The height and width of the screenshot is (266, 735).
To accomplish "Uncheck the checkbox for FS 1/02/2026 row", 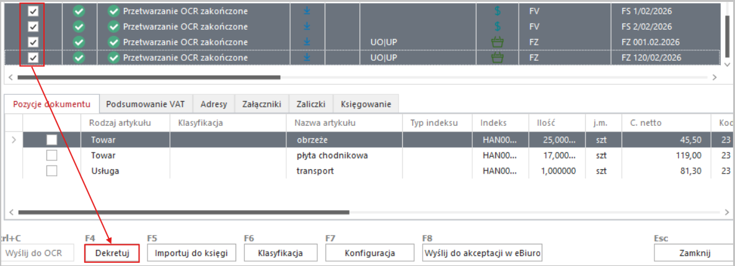I will [33, 11].
